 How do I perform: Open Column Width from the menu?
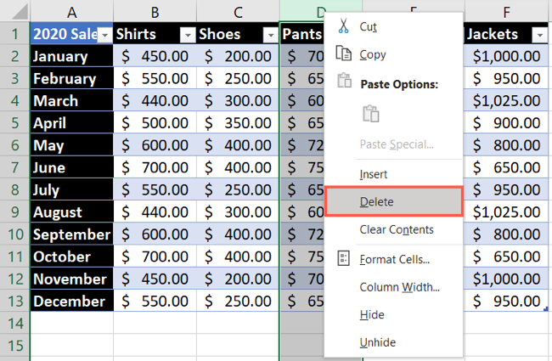(399, 287)
